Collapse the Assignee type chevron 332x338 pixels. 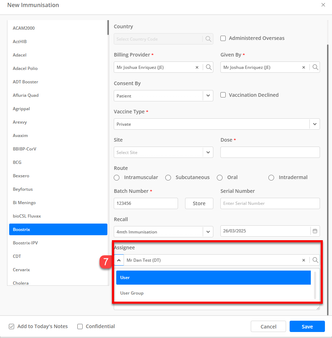click(119, 260)
